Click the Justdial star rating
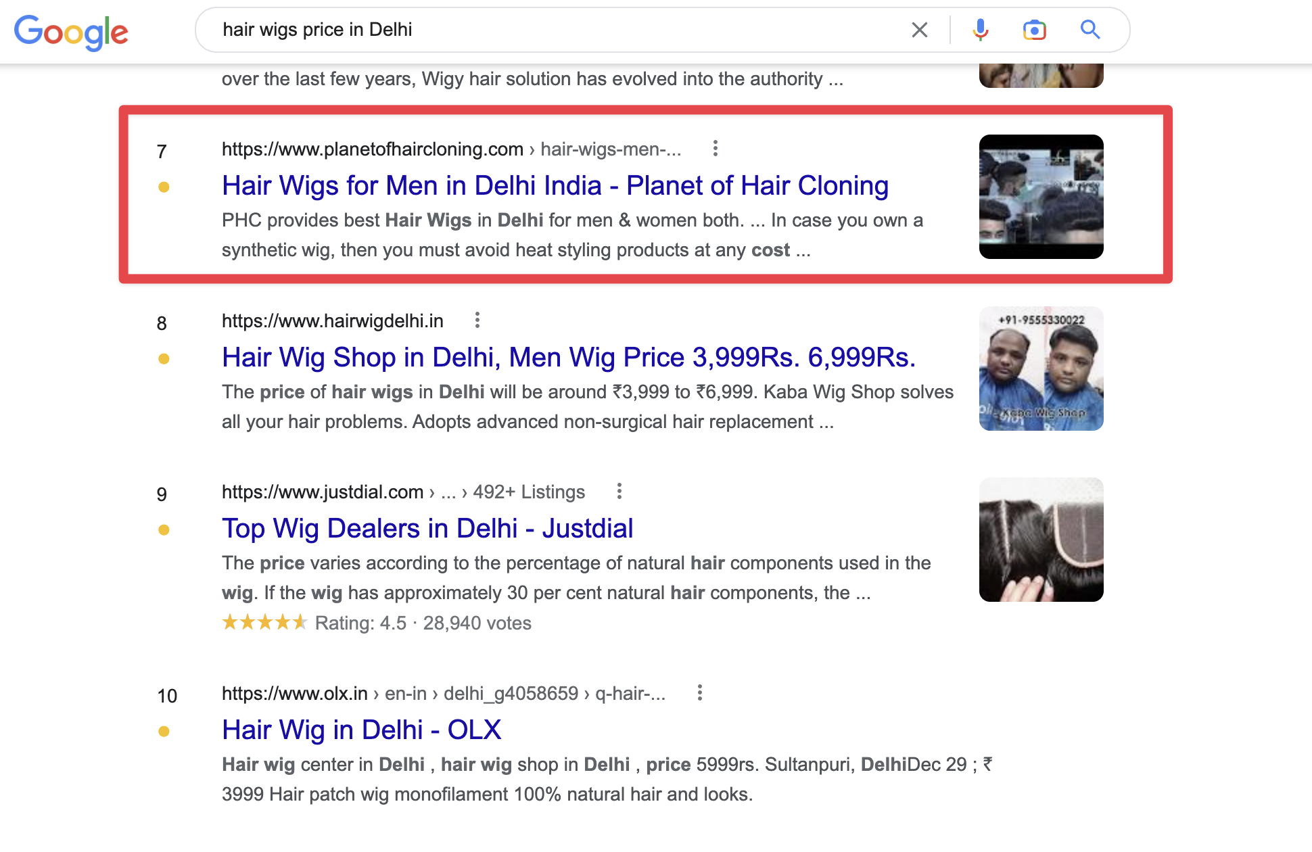1312x852 pixels. 264,622
